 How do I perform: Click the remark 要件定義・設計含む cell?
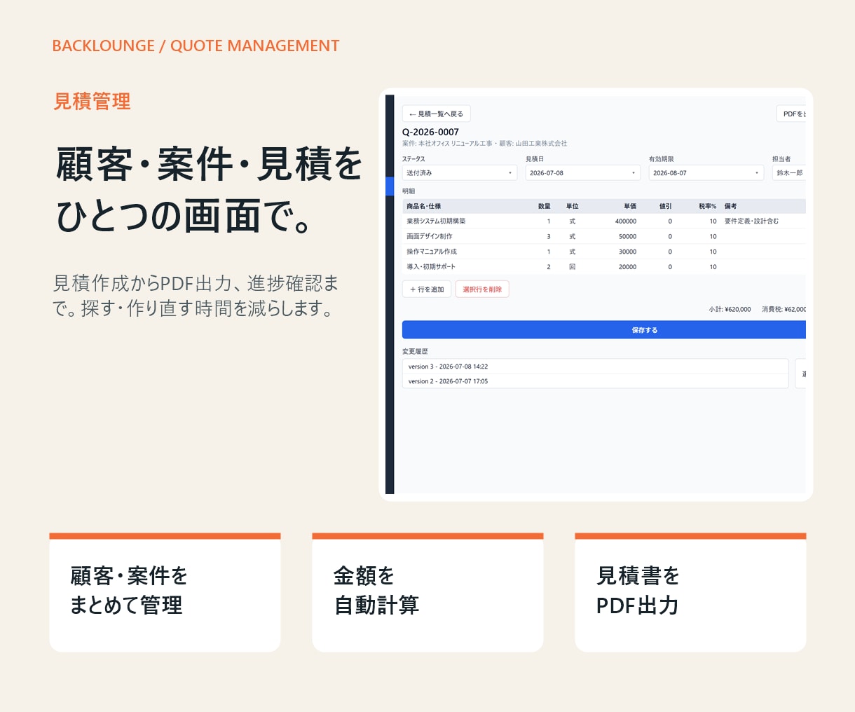click(751, 221)
